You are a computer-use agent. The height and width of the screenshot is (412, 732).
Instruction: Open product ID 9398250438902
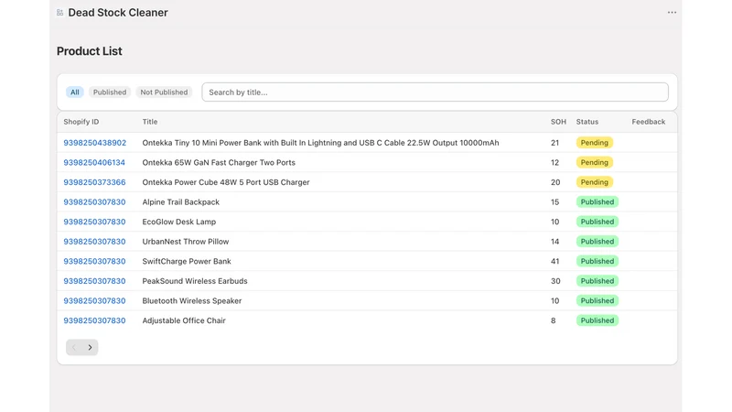(x=95, y=143)
